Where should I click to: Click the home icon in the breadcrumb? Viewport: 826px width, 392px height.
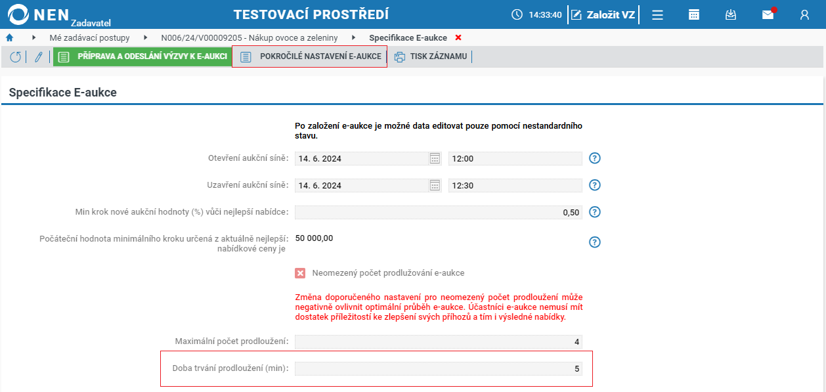pos(9,38)
